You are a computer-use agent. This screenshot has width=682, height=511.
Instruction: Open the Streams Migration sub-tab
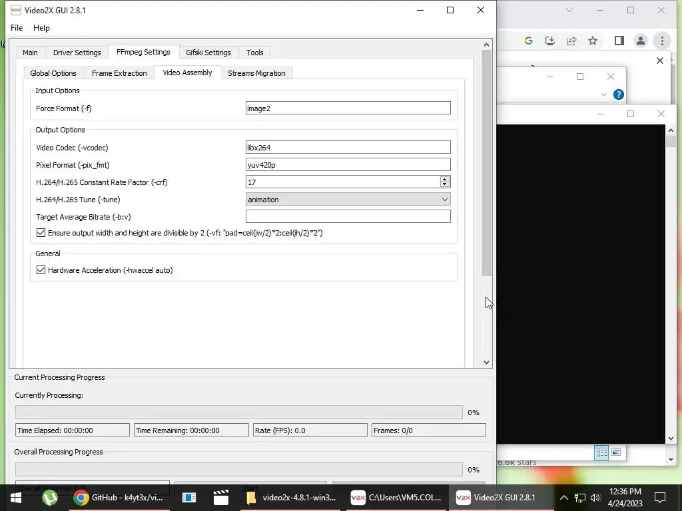pyautogui.click(x=256, y=73)
